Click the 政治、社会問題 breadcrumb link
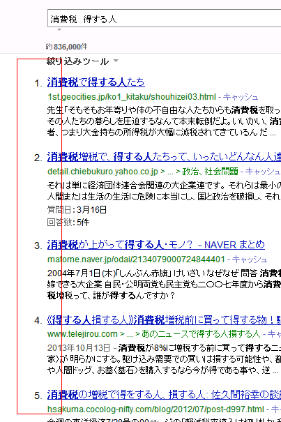281x422 pixels. tap(210, 171)
